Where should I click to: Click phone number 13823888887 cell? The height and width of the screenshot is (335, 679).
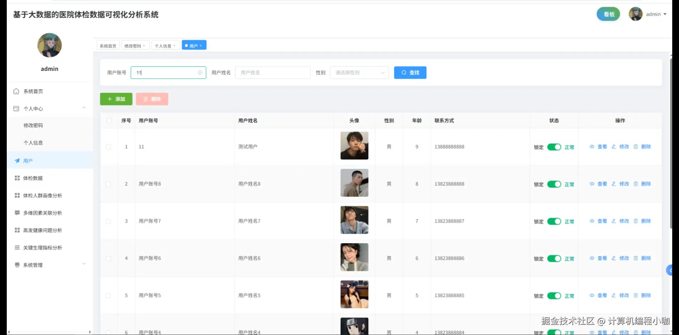(449, 221)
